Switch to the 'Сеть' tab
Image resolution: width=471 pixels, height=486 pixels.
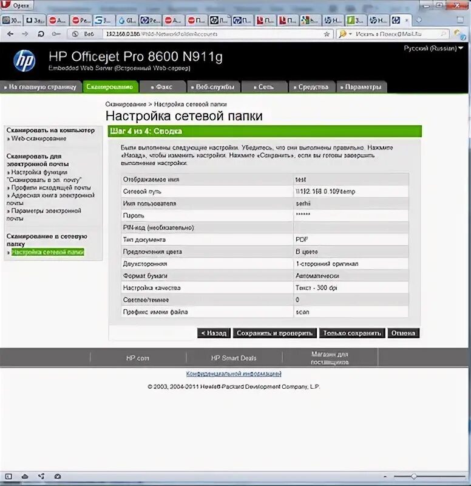(264, 87)
